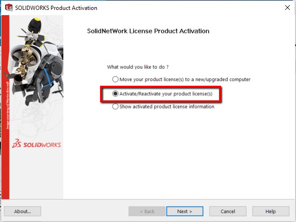
Task: Click the SOLIDWORKS Product Activation title bar text
Action: click(x=56, y=8)
